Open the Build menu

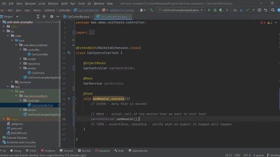coord(64,3)
